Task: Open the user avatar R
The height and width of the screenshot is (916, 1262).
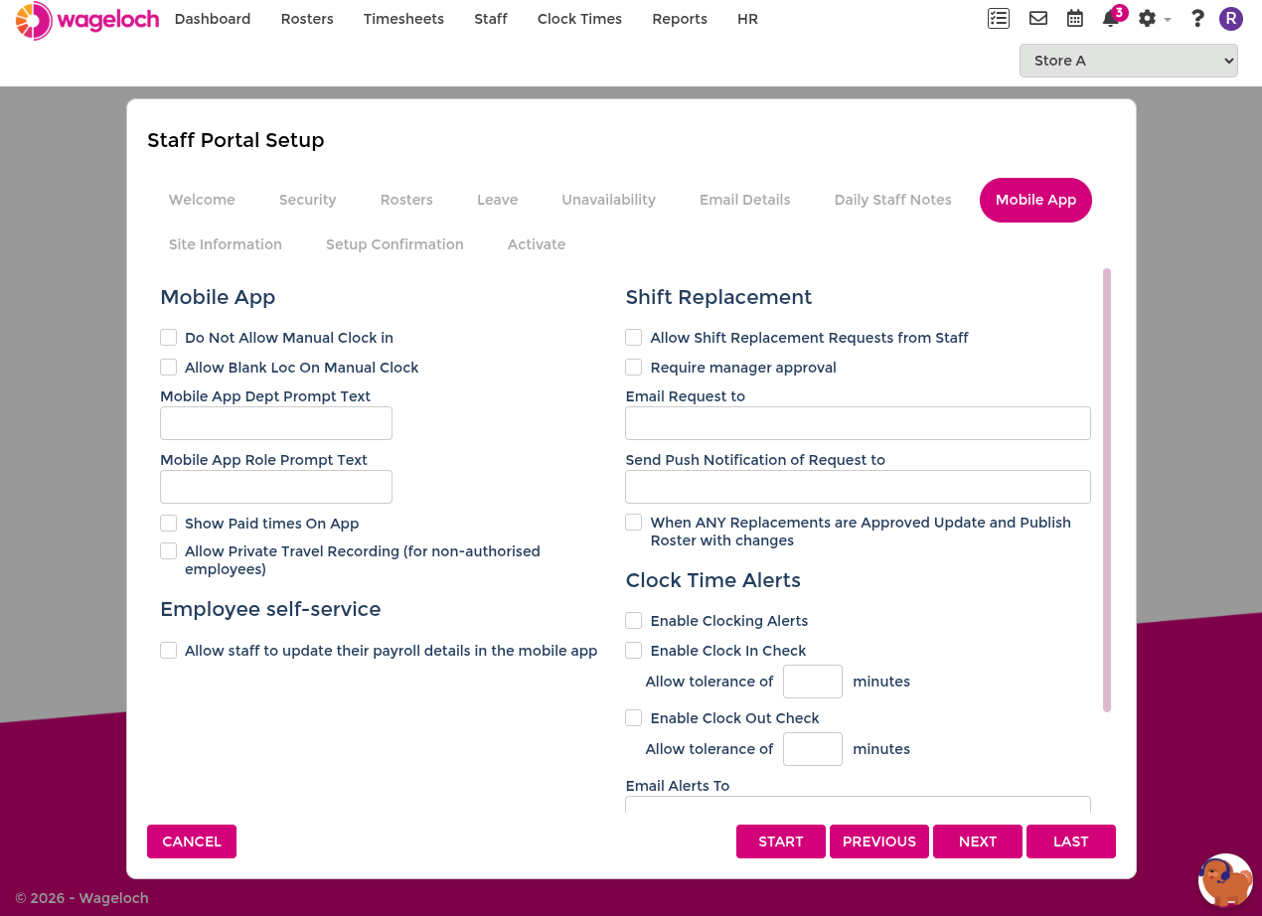Action: point(1231,18)
